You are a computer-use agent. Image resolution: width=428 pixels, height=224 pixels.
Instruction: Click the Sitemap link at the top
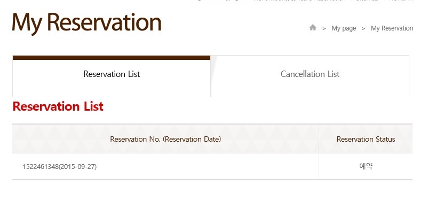(x=367, y=1)
